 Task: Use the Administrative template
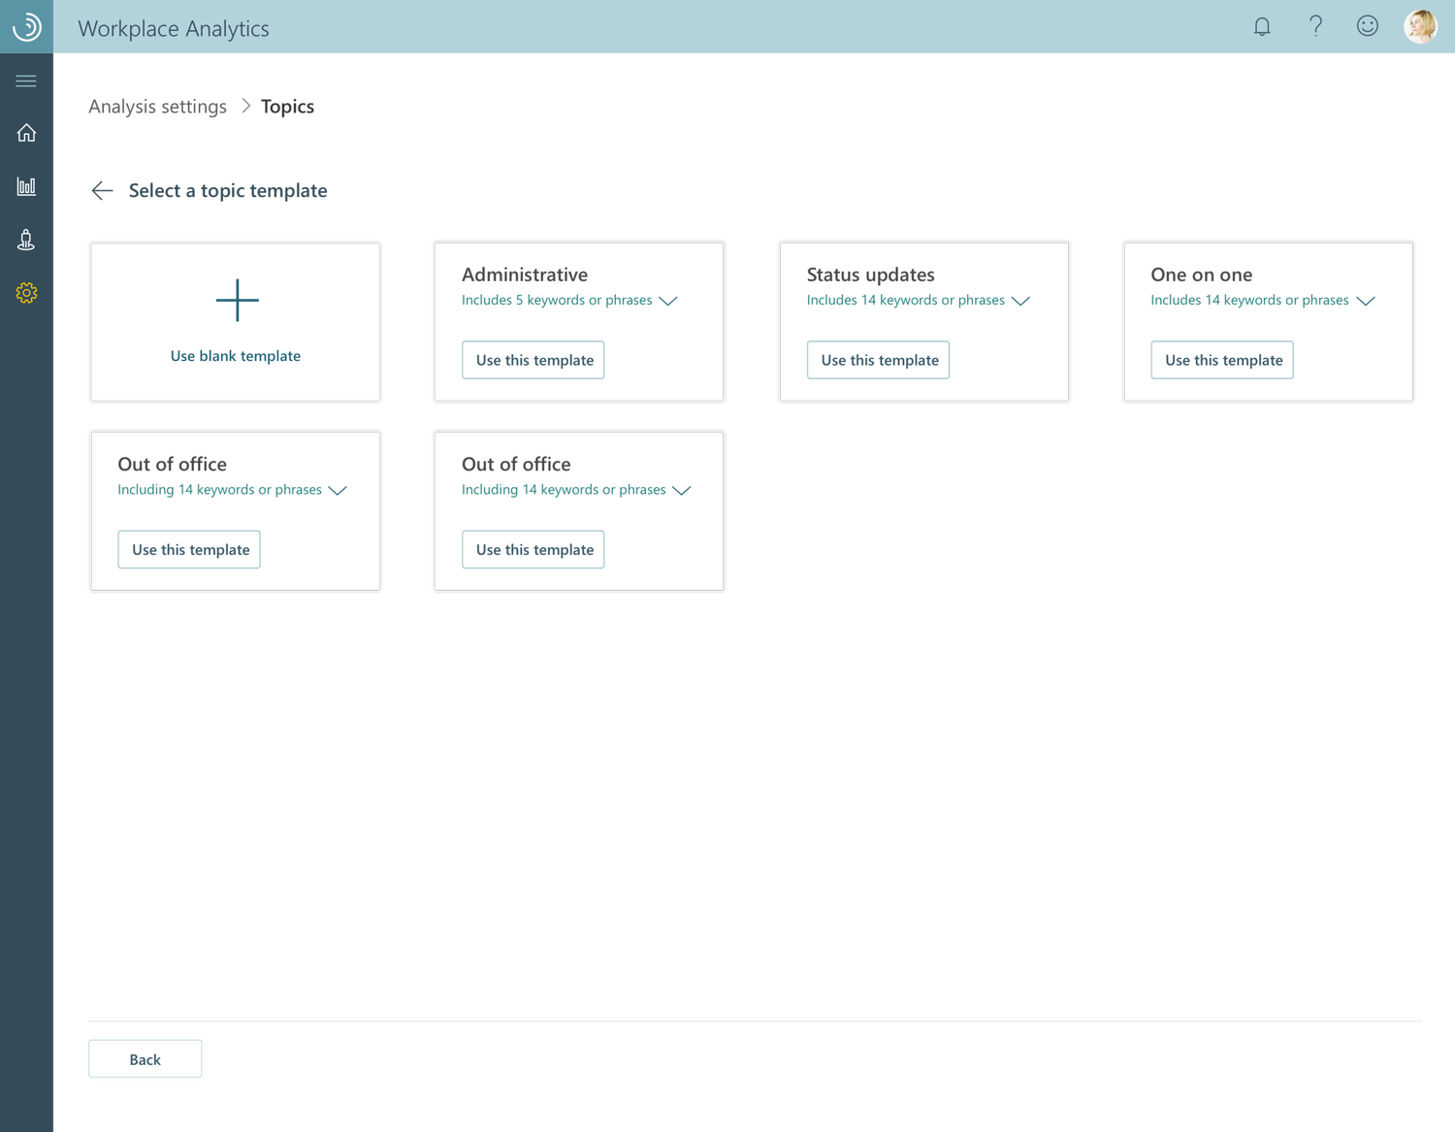(x=533, y=359)
